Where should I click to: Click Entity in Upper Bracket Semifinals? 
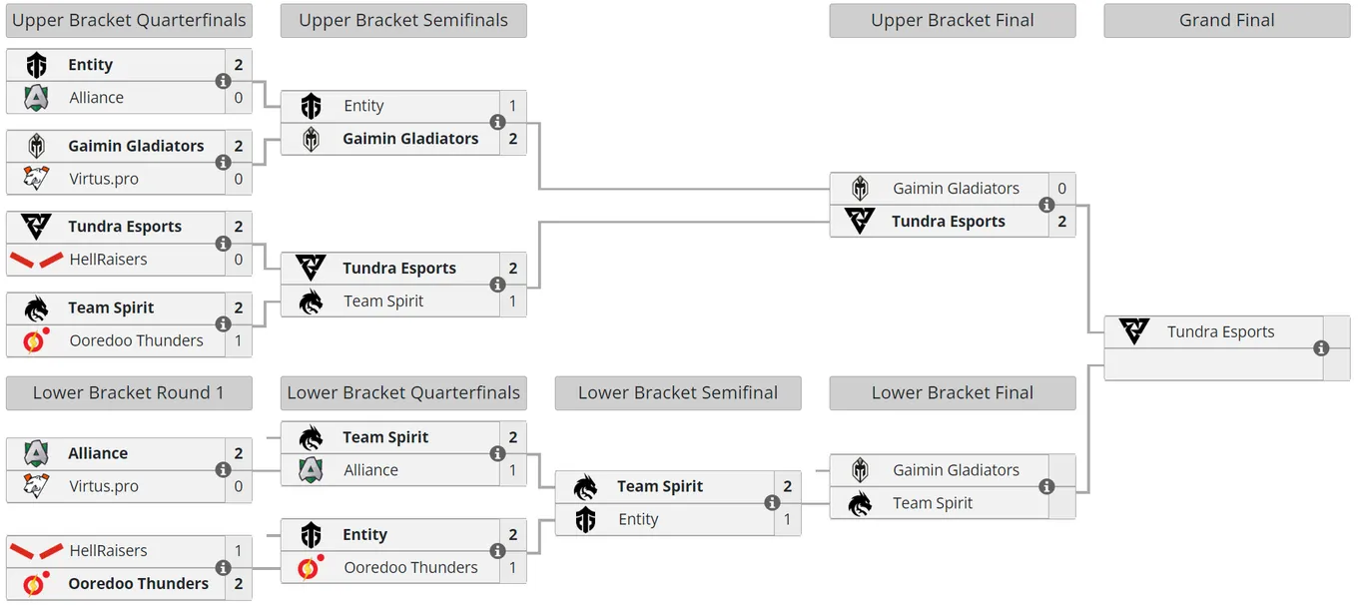click(x=363, y=106)
